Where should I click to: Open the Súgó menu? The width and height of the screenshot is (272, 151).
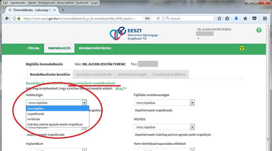95,3
